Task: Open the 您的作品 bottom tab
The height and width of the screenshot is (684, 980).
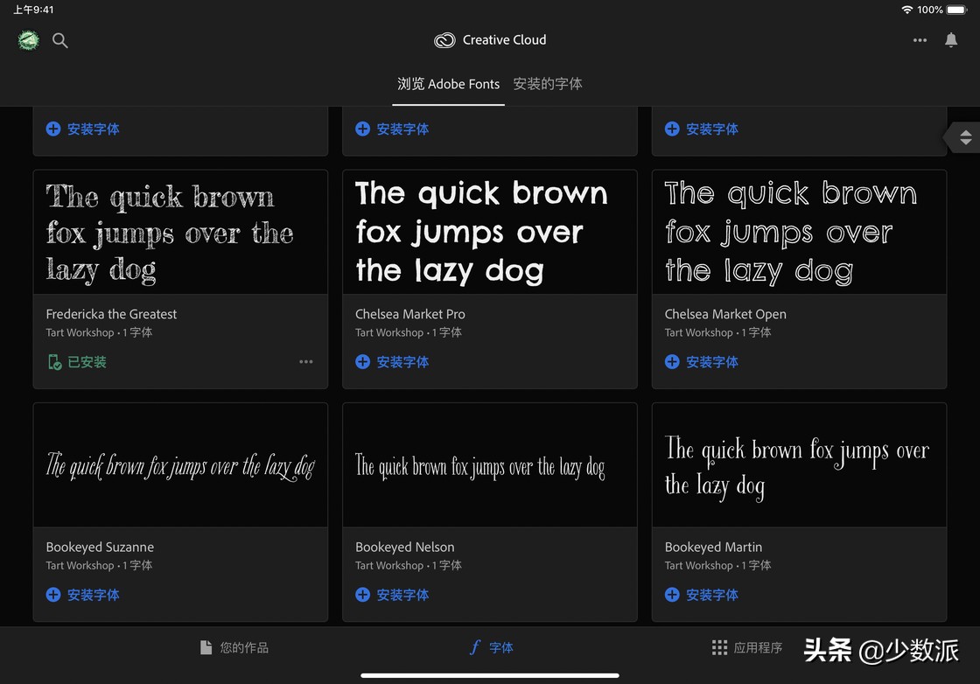Action: point(234,648)
